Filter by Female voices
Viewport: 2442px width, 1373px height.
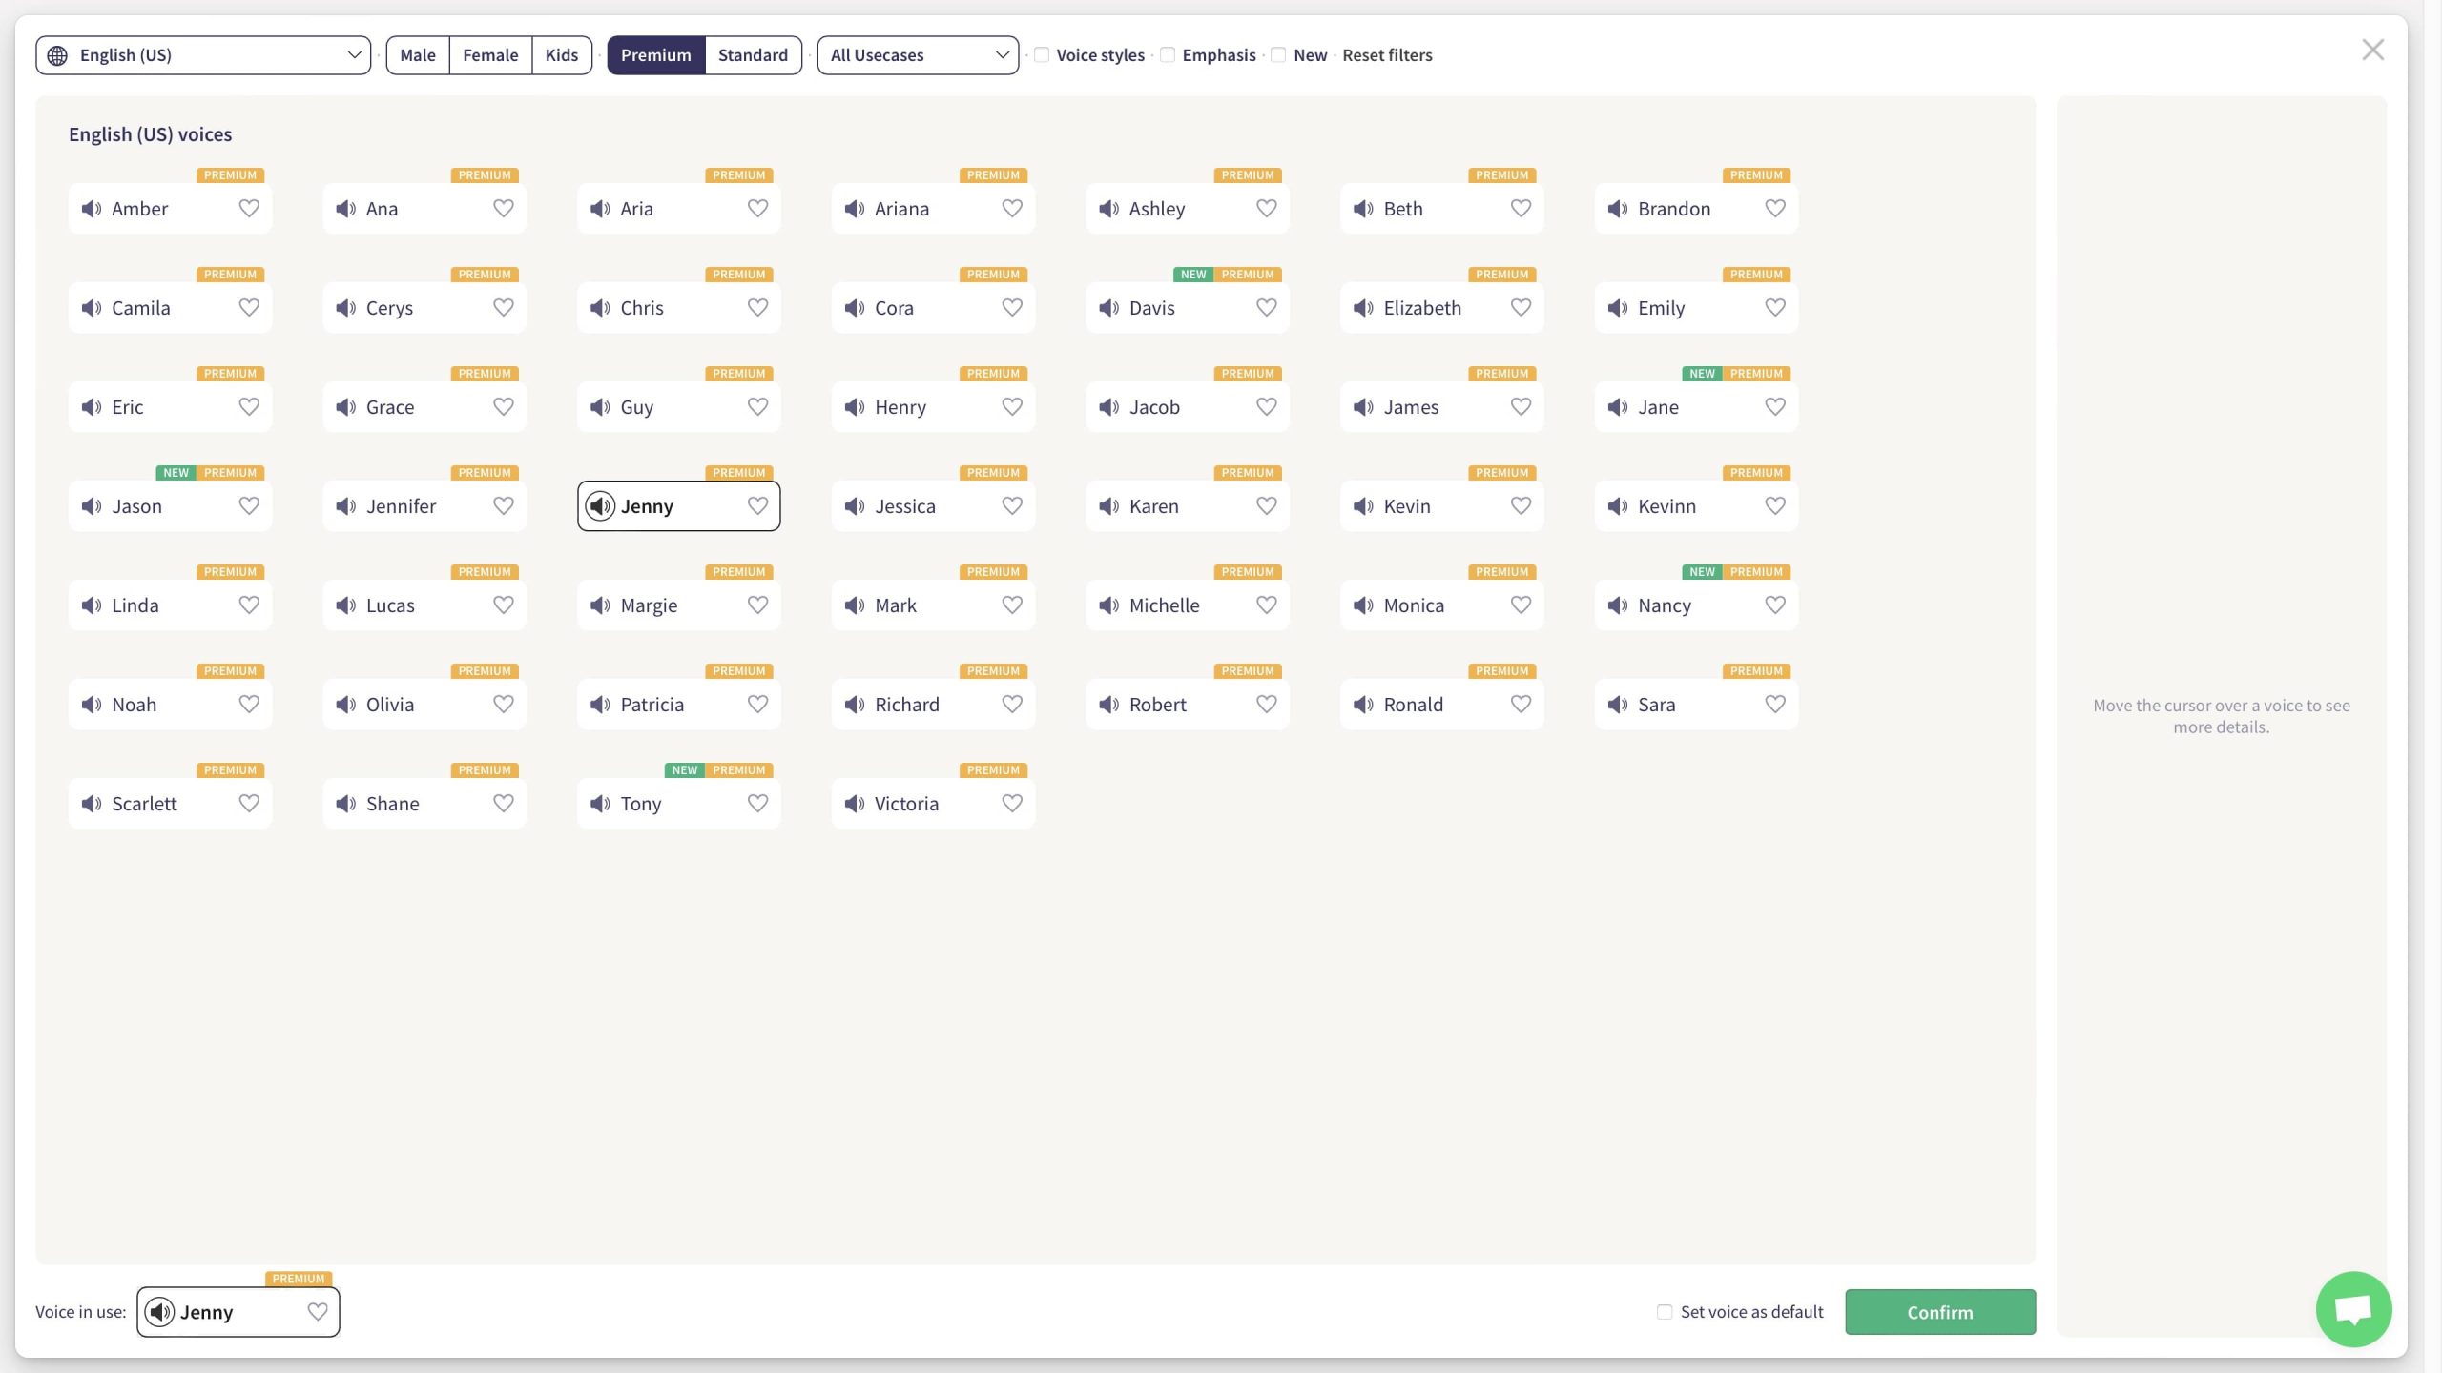(490, 55)
